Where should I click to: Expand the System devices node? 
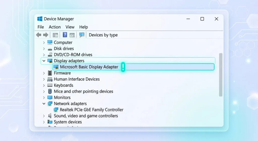coord(44,122)
